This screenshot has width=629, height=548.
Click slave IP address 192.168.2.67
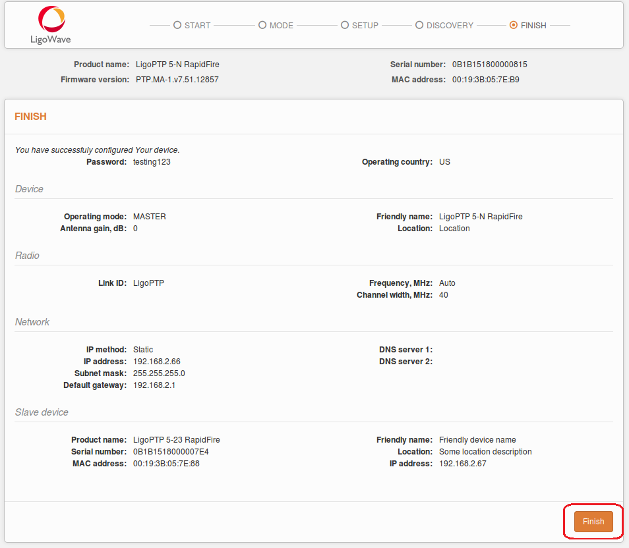(463, 464)
